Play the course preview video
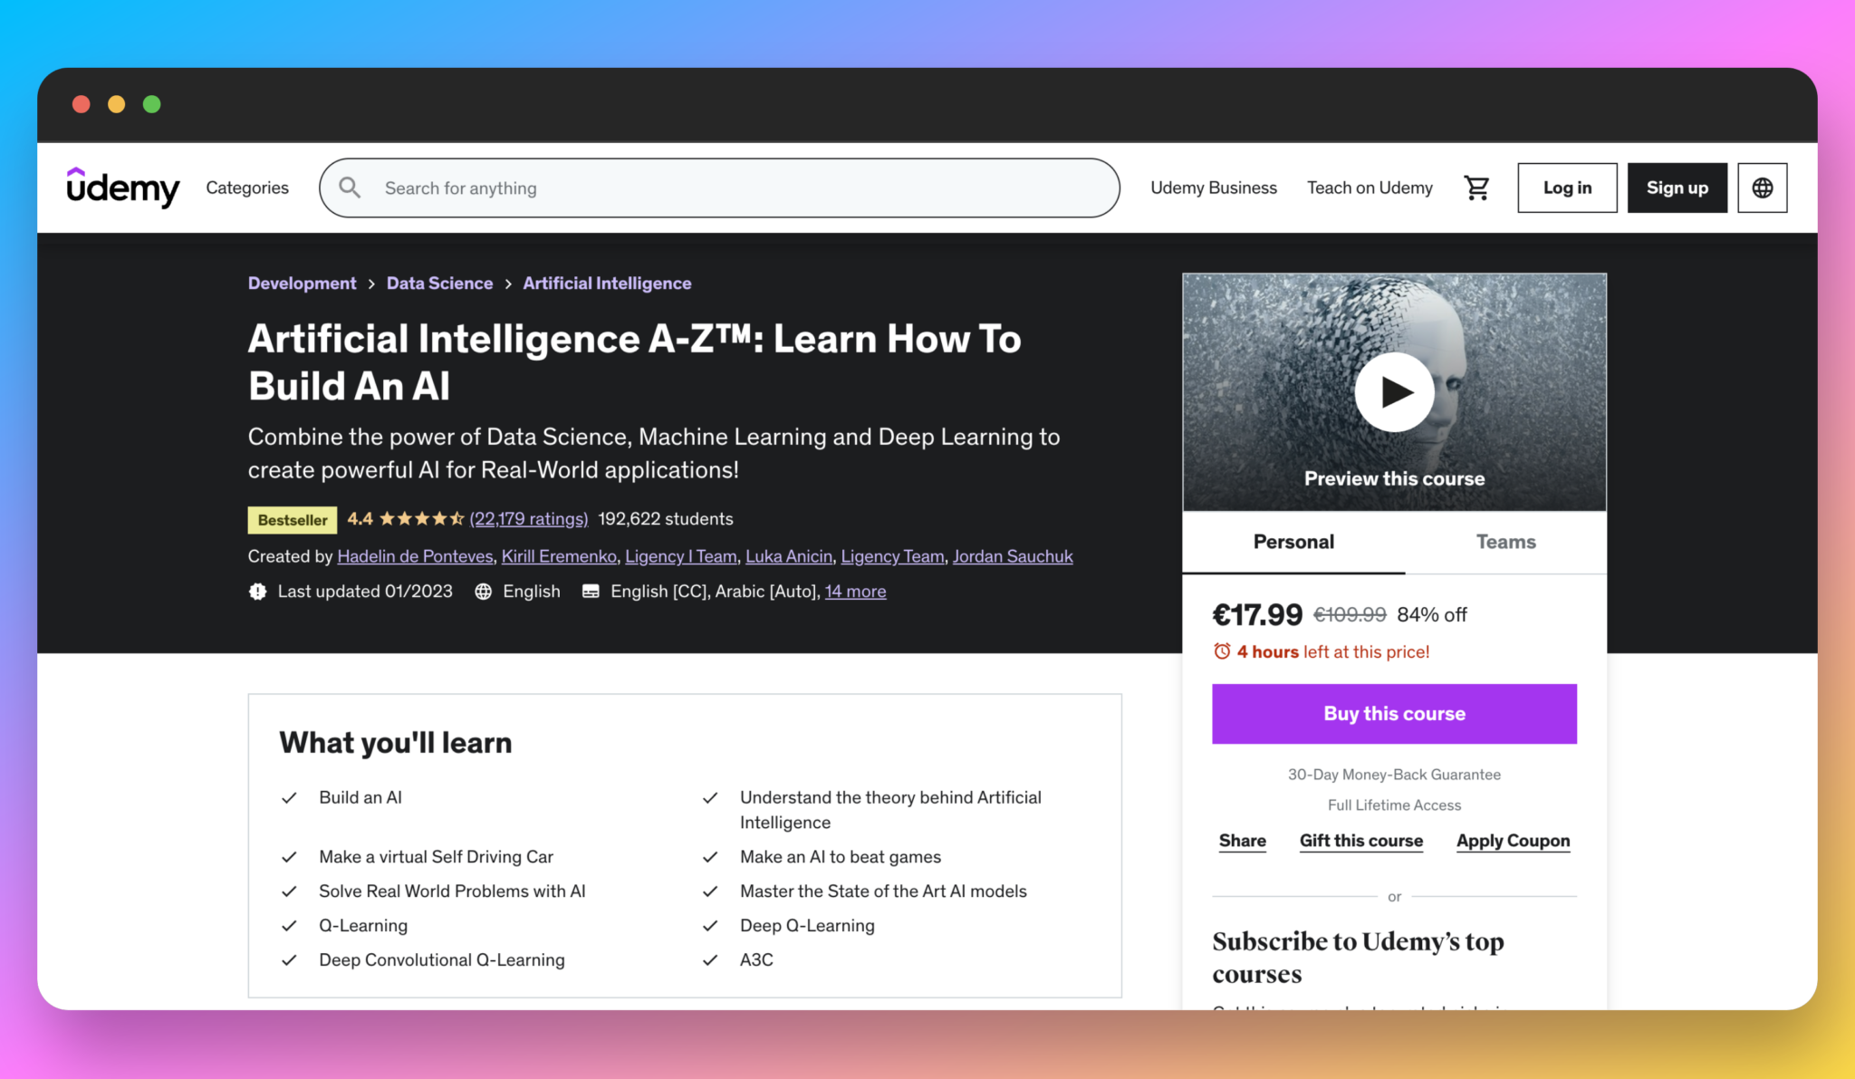The image size is (1855, 1079). [x=1394, y=391]
